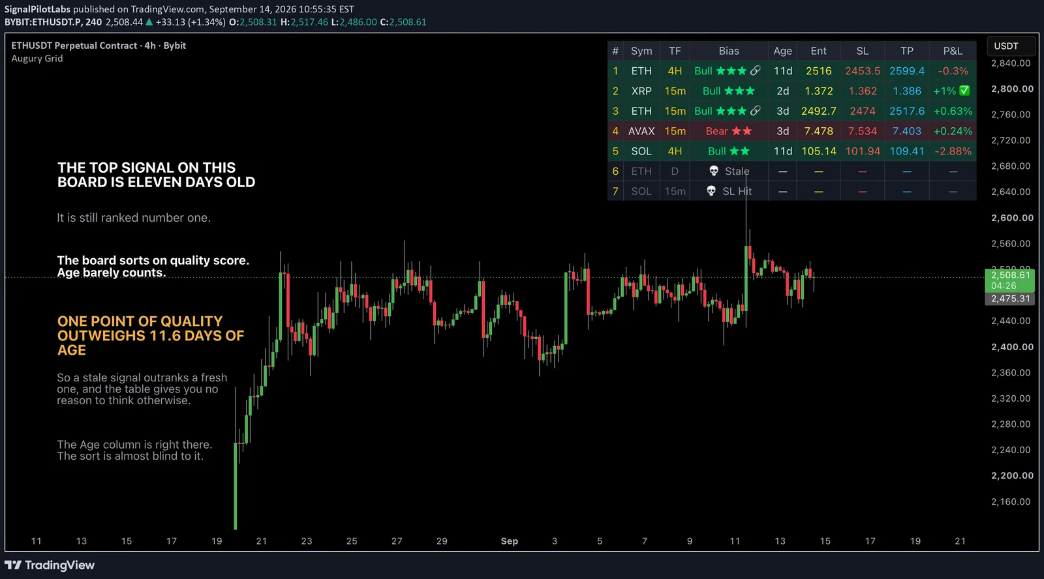Viewport: 1044px width, 579px height.
Task: Click the 'It is still ranked number one.' note
Action: pyautogui.click(x=134, y=218)
